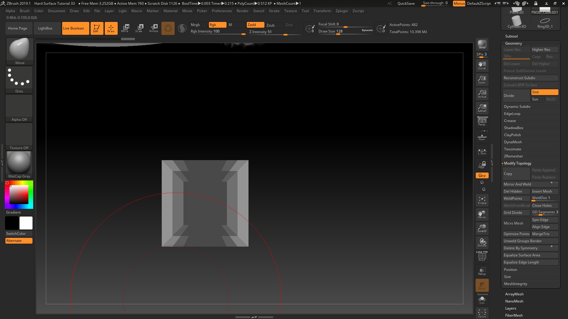The width and height of the screenshot is (568, 319).
Task: Click the QuickSave button
Action: 406,4
